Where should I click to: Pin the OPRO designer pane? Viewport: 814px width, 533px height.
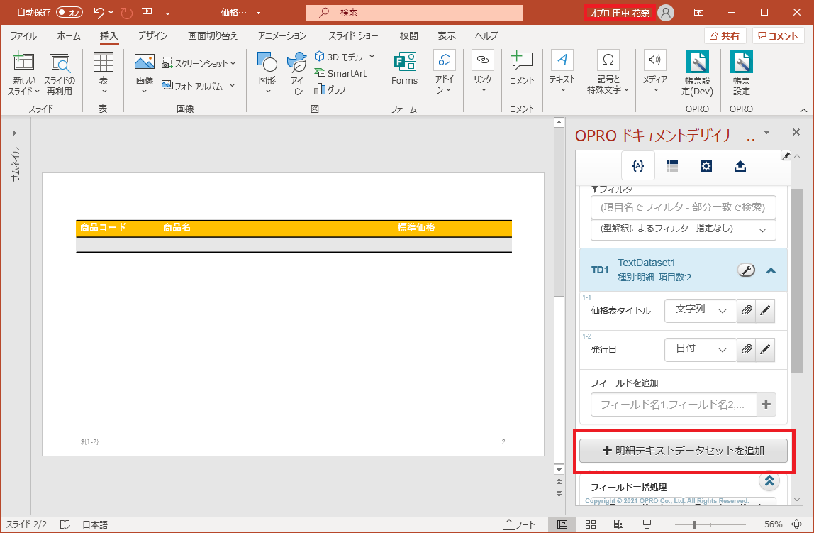point(786,156)
